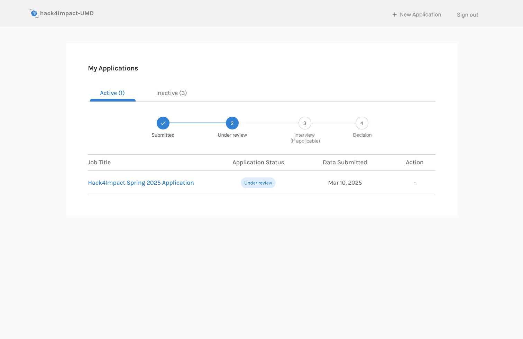Click the completed Submitted checkmark circle
This screenshot has width=523, height=339.
(163, 123)
